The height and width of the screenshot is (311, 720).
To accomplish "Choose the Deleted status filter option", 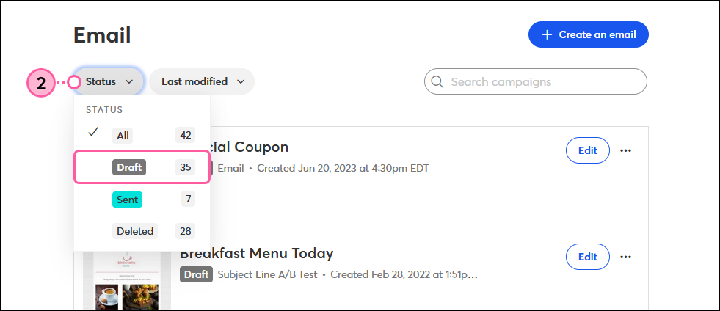I will [x=142, y=231].
